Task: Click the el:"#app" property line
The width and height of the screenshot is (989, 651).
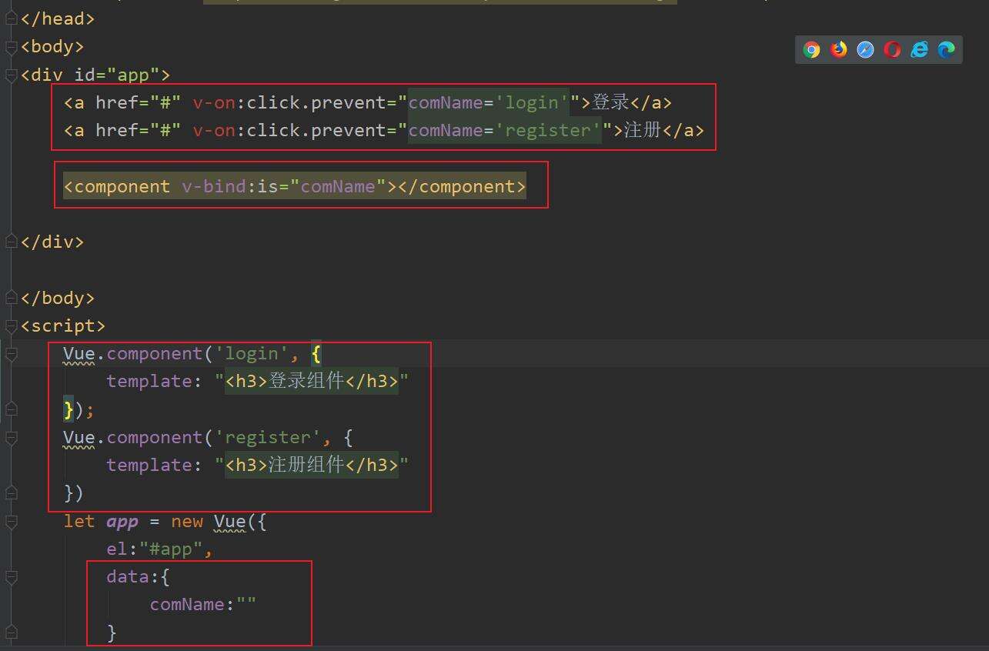Action: coord(159,549)
